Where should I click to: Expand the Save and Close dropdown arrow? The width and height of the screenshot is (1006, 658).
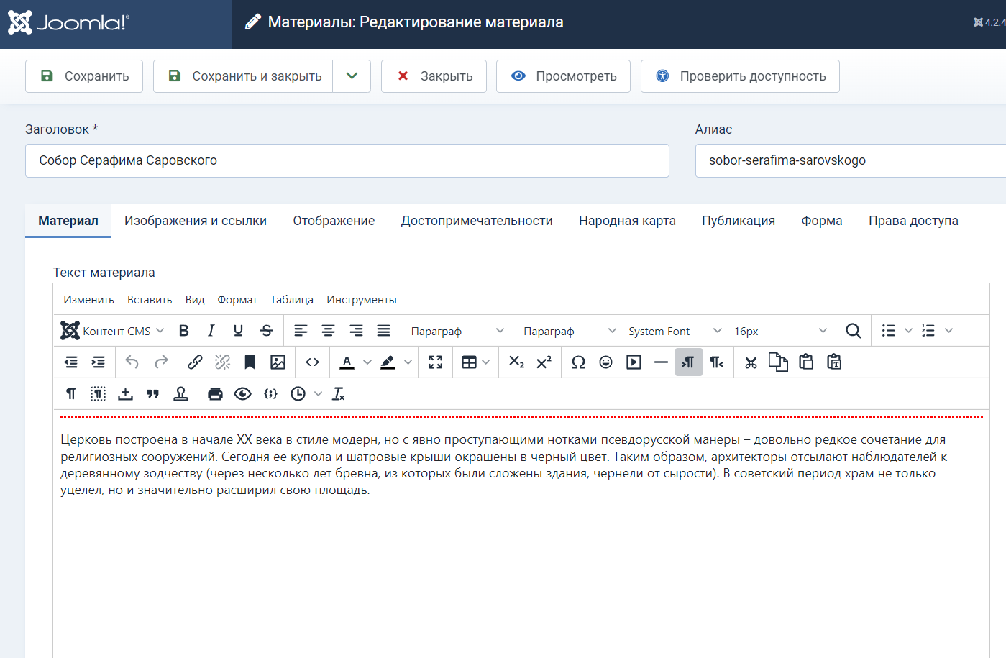[x=352, y=76]
